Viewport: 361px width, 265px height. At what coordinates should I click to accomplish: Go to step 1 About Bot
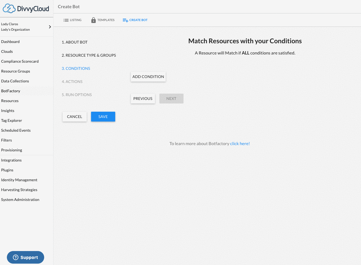click(75, 42)
